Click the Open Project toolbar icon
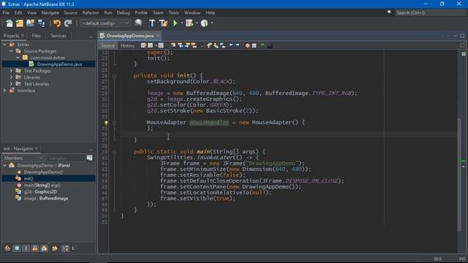The height and width of the screenshot is (263, 468). 30,23
